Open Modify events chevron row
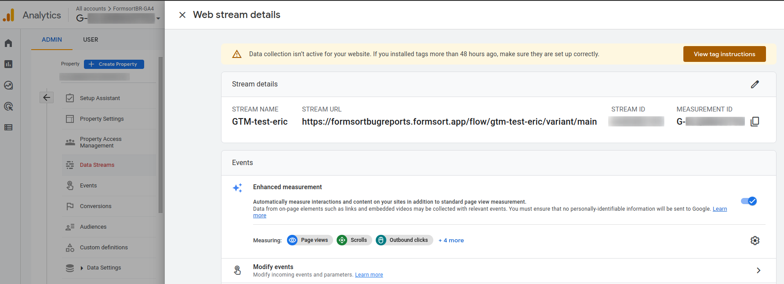This screenshot has height=284, width=784. click(x=758, y=270)
